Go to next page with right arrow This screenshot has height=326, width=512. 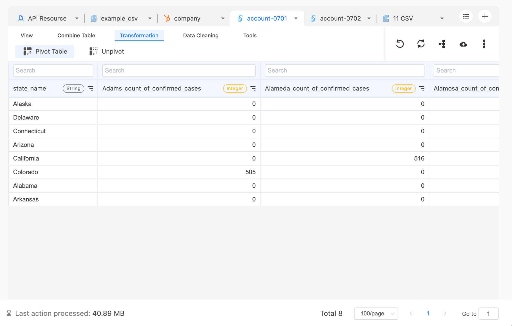click(x=445, y=313)
